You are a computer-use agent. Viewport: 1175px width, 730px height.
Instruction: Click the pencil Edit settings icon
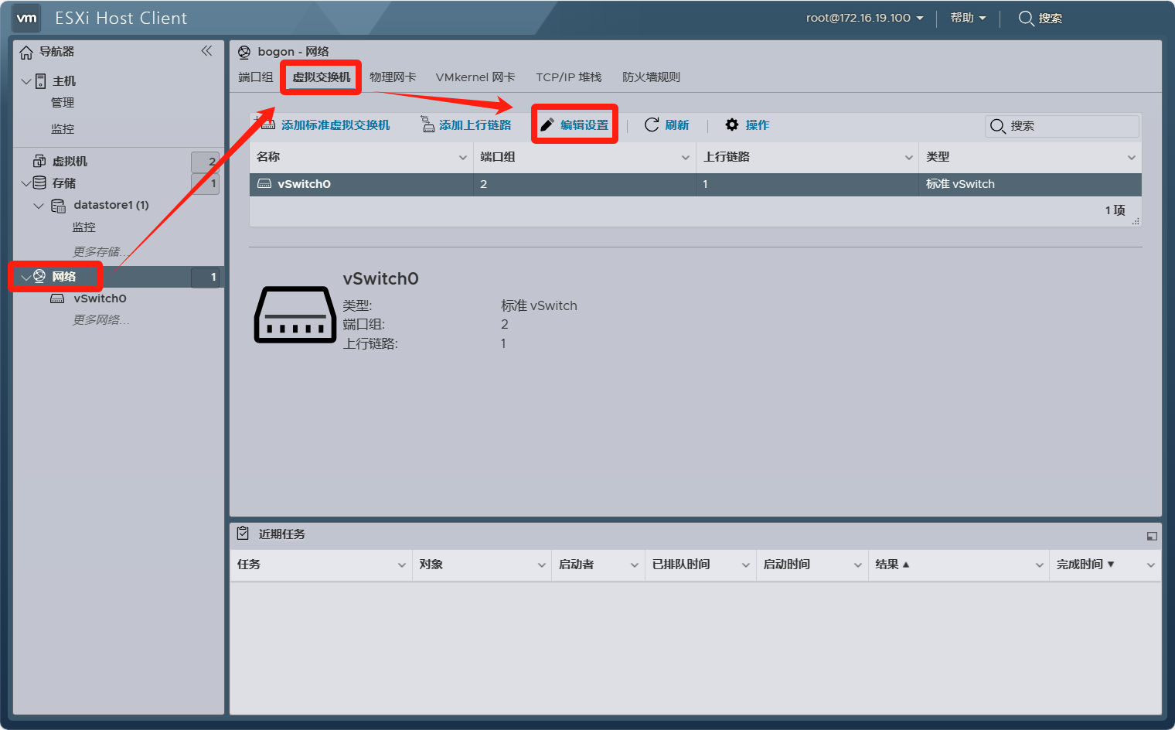point(547,125)
